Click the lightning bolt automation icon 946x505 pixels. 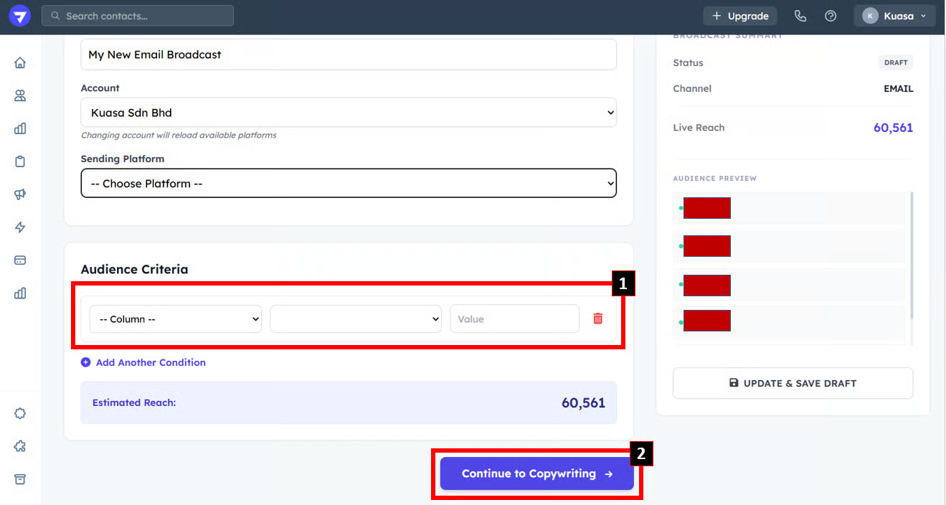20,227
